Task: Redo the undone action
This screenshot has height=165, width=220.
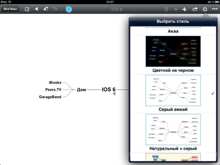Action: pos(55,9)
